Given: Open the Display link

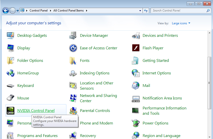Looking at the screenshot, I should pos(24,48).
